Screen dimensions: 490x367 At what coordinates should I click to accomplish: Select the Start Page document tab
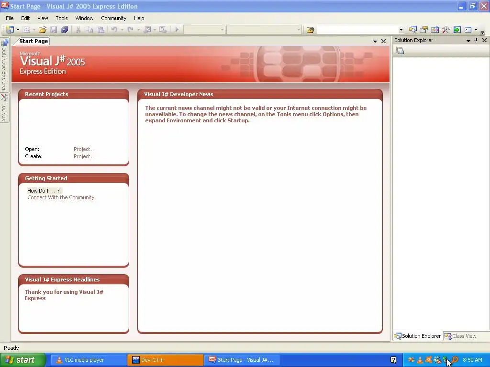[x=33, y=41]
